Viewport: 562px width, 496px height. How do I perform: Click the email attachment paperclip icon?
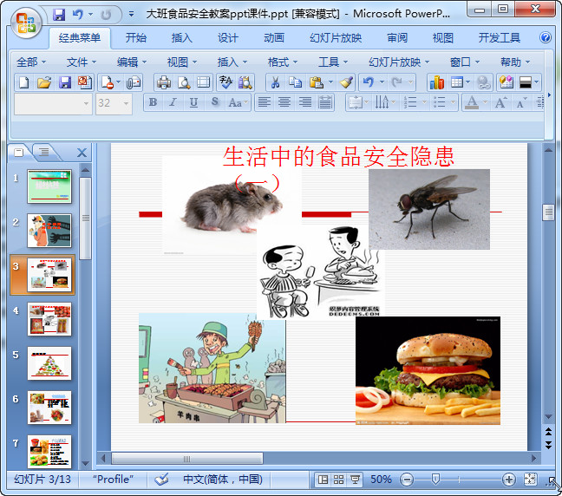(x=134, y=82)
